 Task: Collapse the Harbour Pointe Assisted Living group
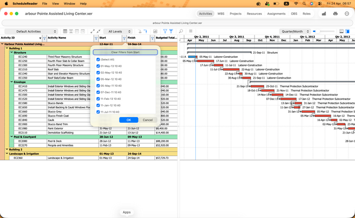point(2,44)
